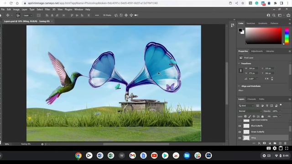Viewport: 292px width, 164px height.
Task: Open the File menu
Action: [x=3, y=9]
